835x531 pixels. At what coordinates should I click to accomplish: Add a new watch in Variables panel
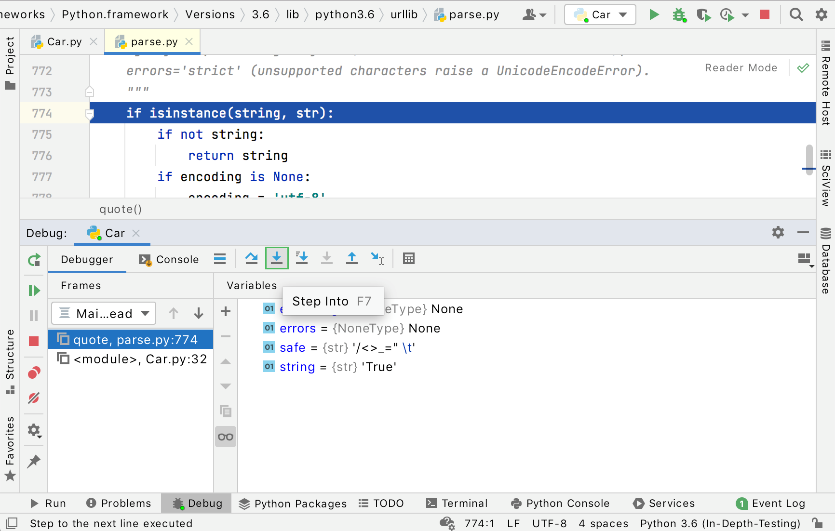tap(225, 311)
